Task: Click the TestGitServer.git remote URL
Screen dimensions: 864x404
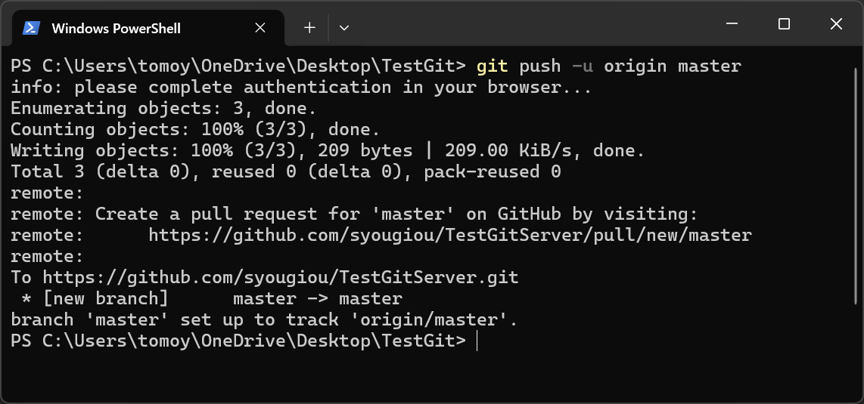Action: (281, 278)
